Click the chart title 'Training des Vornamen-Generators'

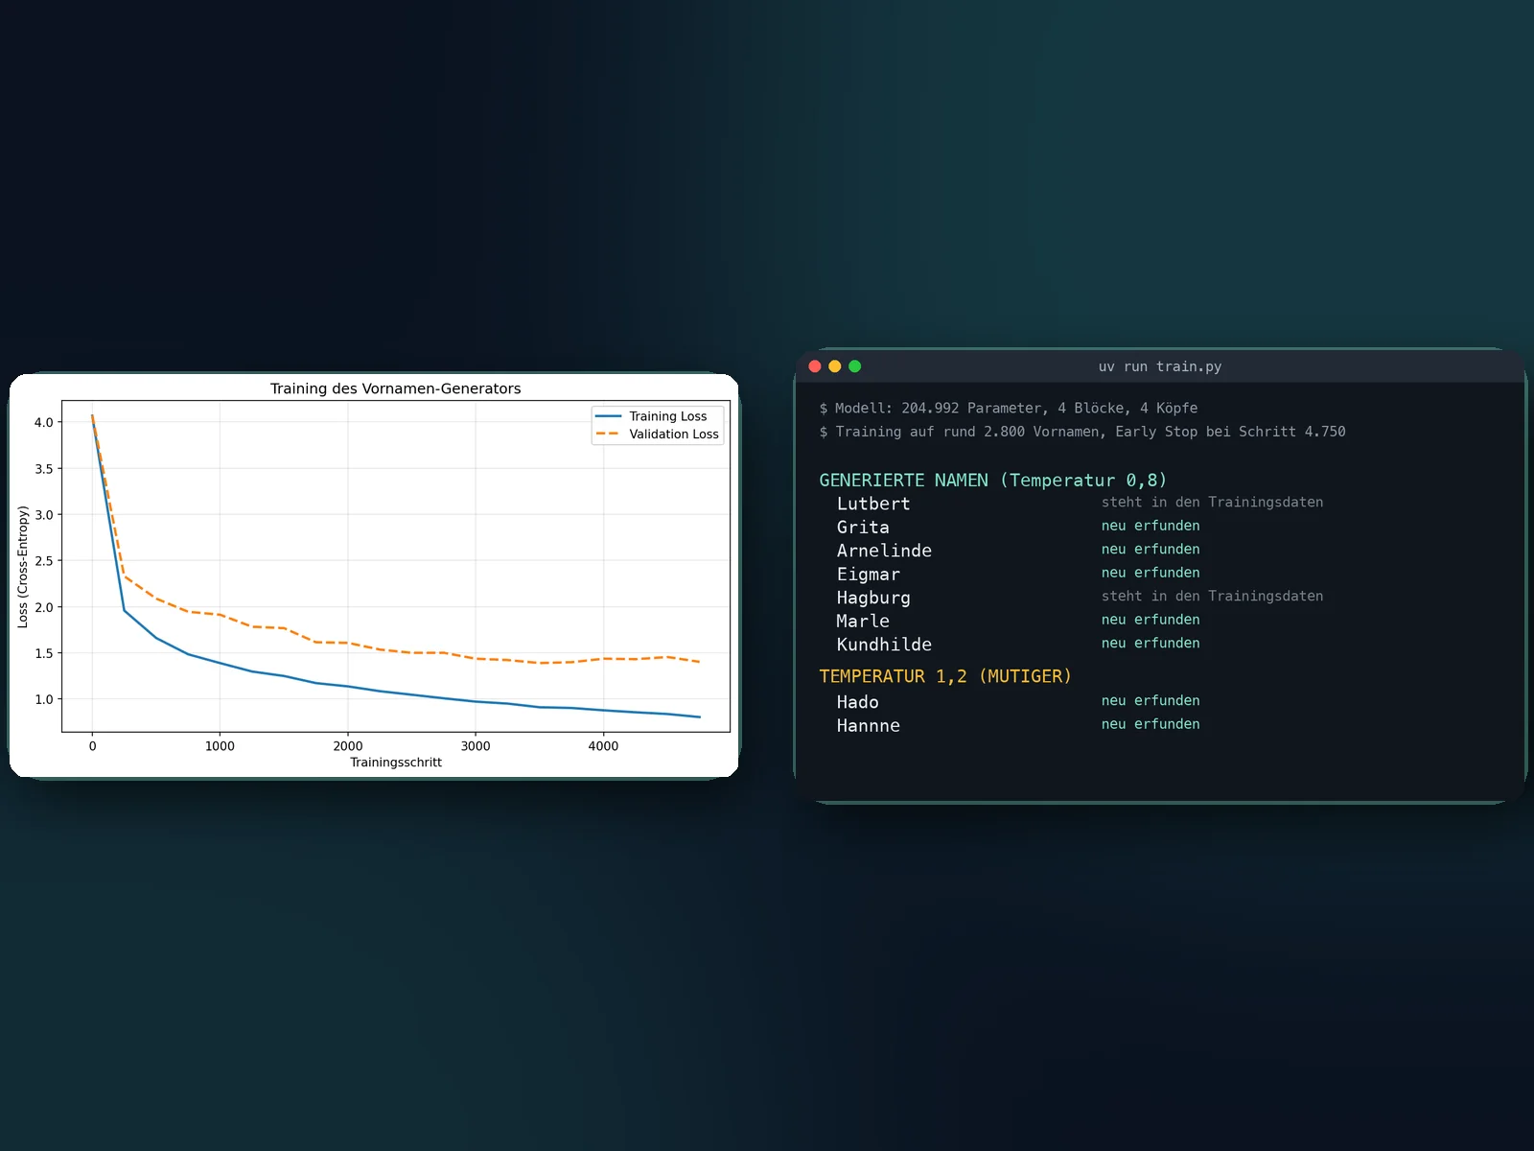coord(396,388)
